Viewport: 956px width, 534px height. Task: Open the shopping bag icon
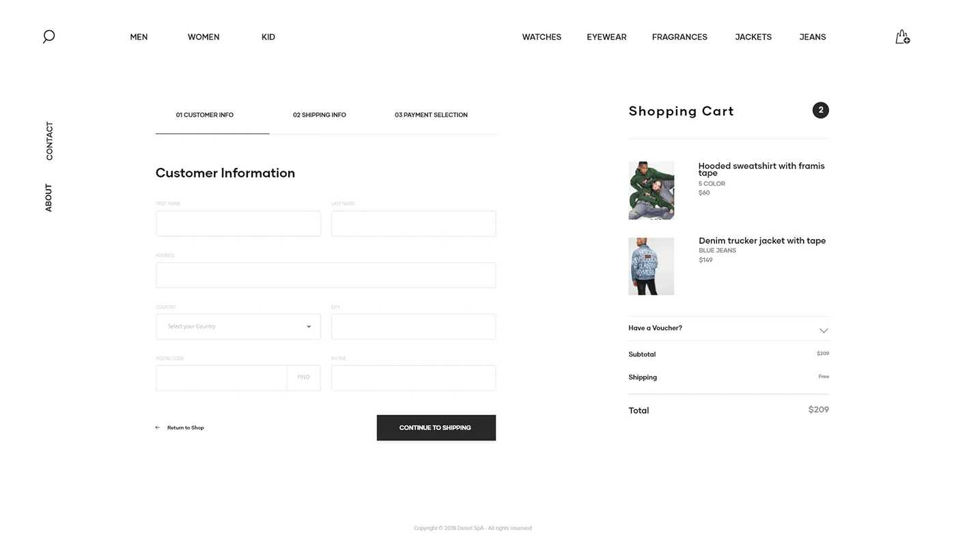tap(902, 37)
